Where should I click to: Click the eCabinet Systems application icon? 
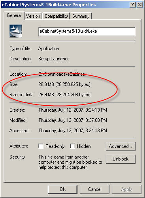click(16, 31)
